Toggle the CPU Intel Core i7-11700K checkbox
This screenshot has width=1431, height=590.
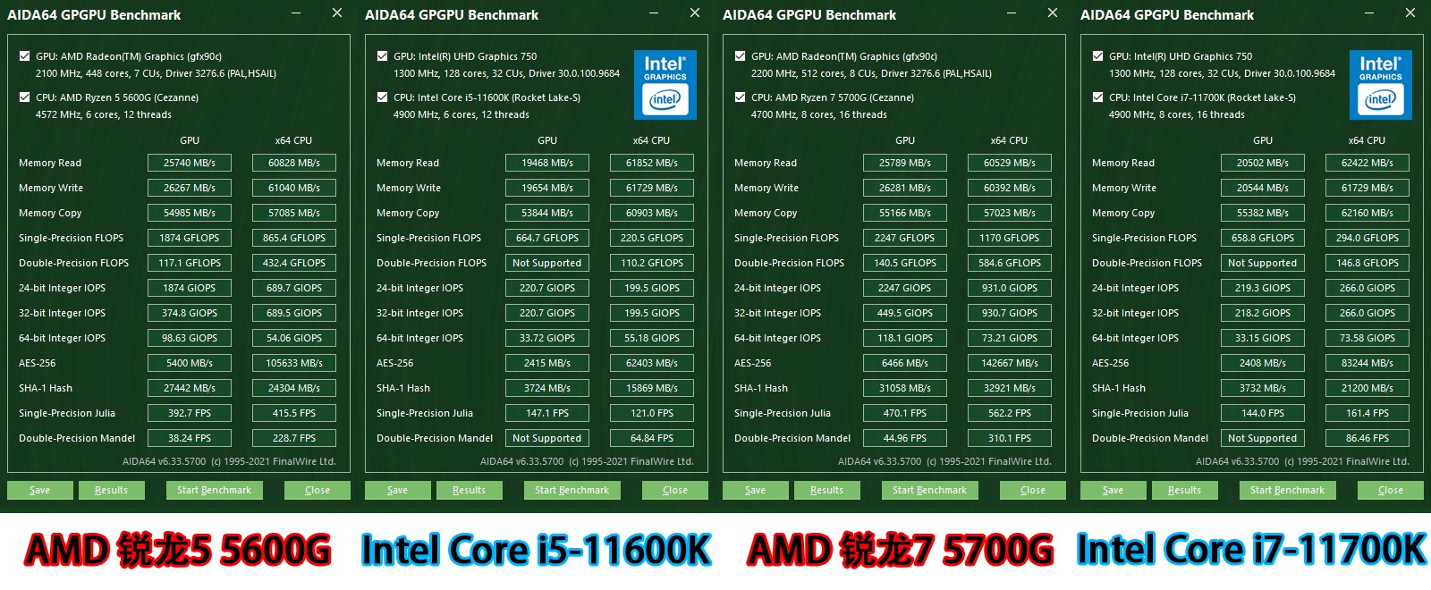tap(1098, 97)
